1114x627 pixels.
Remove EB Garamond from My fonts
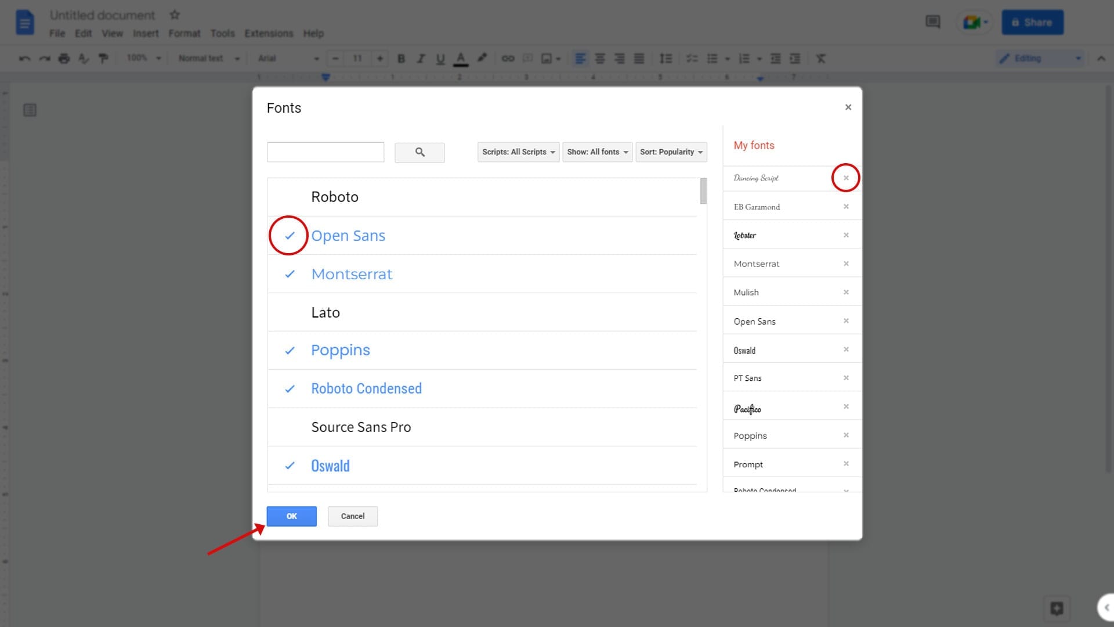846,207
